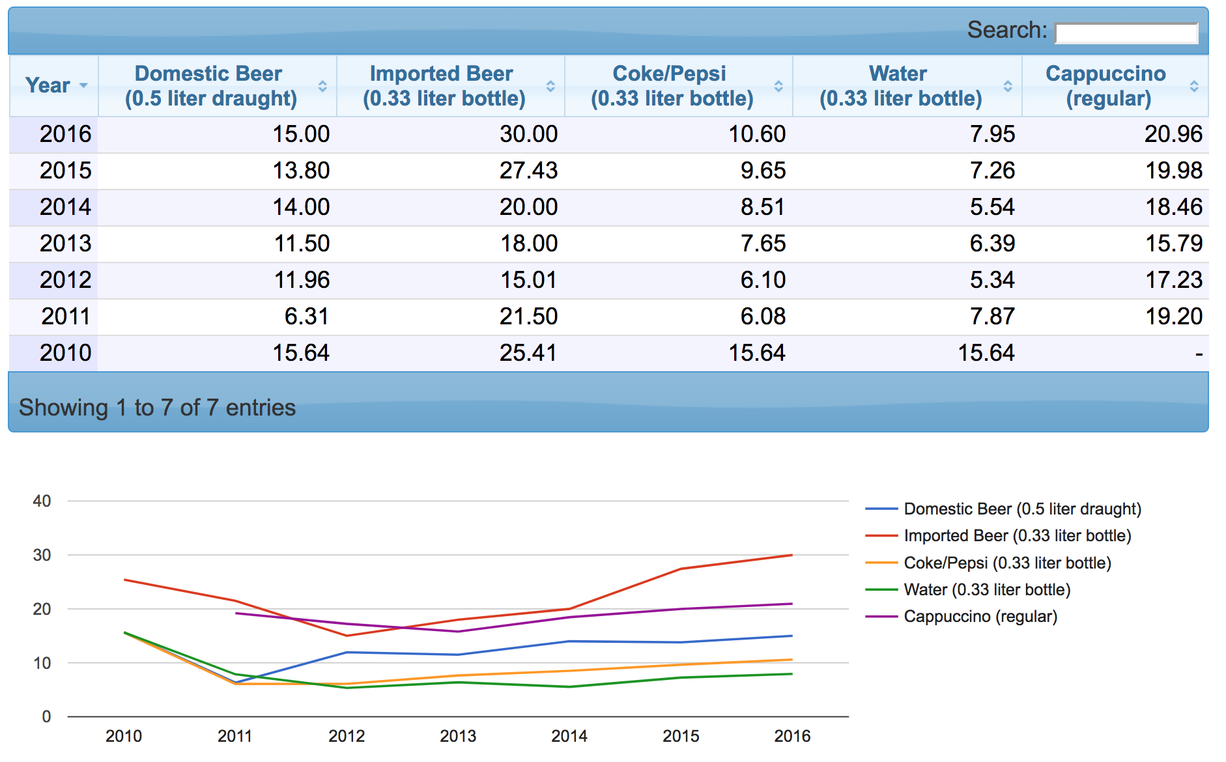Click Cappuccino value 15.79 for 2013
Image resolution: width=1226 pixels, height=762 pixels.
[x=1174, y=244]
